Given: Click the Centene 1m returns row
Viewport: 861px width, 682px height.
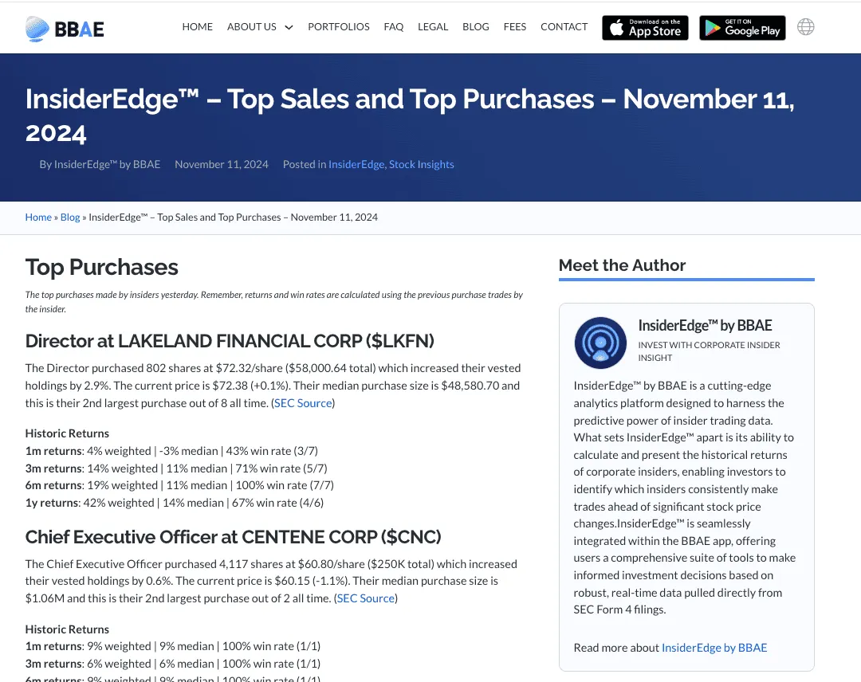Looking at the screenshot, I should pos(173,646).
